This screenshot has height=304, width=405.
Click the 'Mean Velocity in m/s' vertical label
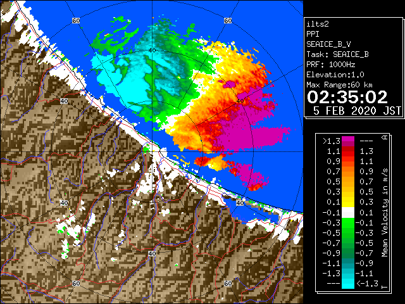[x=385, y=213]
